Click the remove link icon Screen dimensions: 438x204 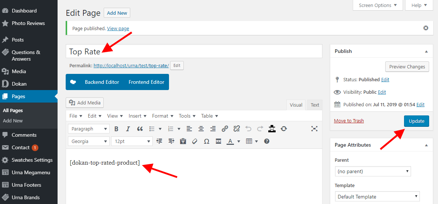click(x=237, y=129)
